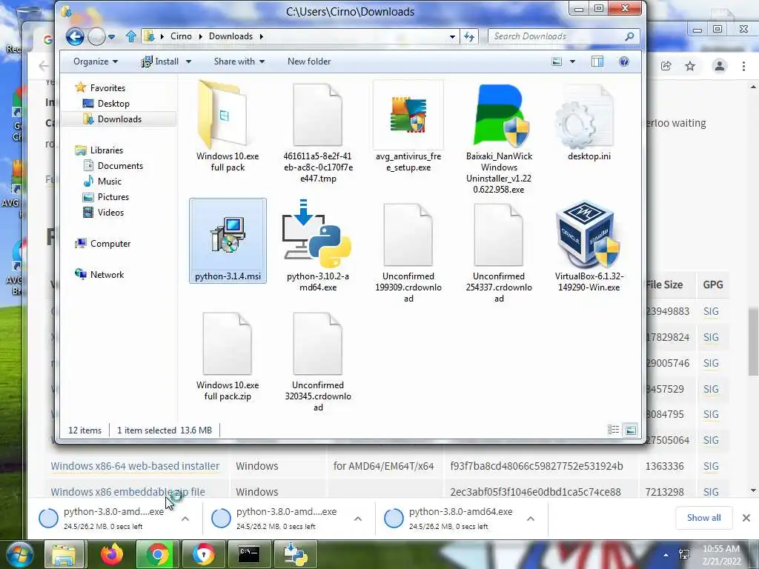This screenshot has height=569, width=759.
Task: Select the 461611a5-8e2f tmp file
Action: (318, 133)
